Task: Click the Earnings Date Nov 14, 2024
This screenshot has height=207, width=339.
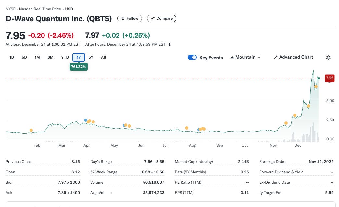Action: (x=321, y=162)
